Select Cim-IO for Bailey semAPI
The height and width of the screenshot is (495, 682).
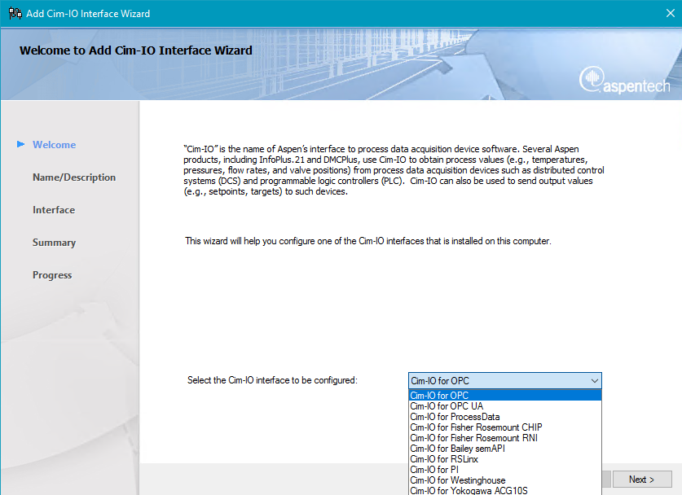coord(505,449)
